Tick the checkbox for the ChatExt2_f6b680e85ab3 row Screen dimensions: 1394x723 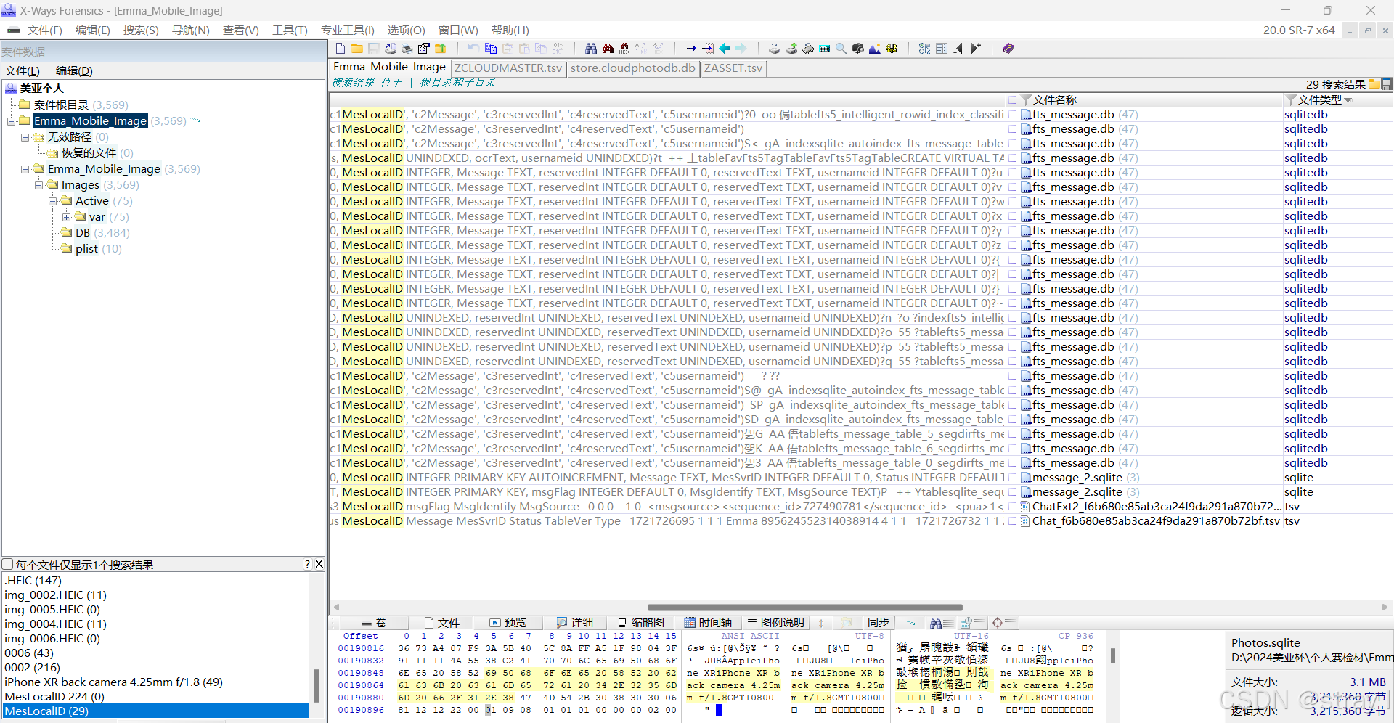pyautogui.click(x=1012, y=507)
